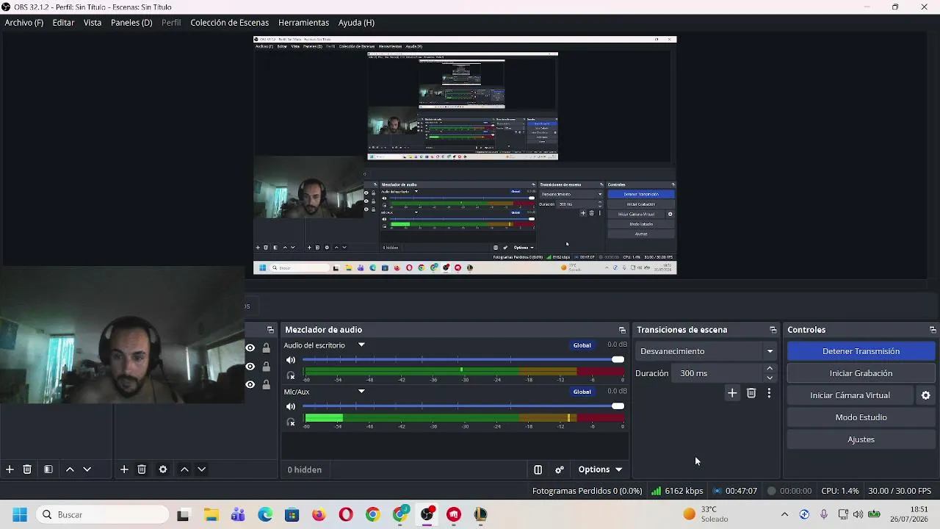Remove selected scene with trash icon
The height and width of the screenshot is (529, 940).
[x=27, y=469]
